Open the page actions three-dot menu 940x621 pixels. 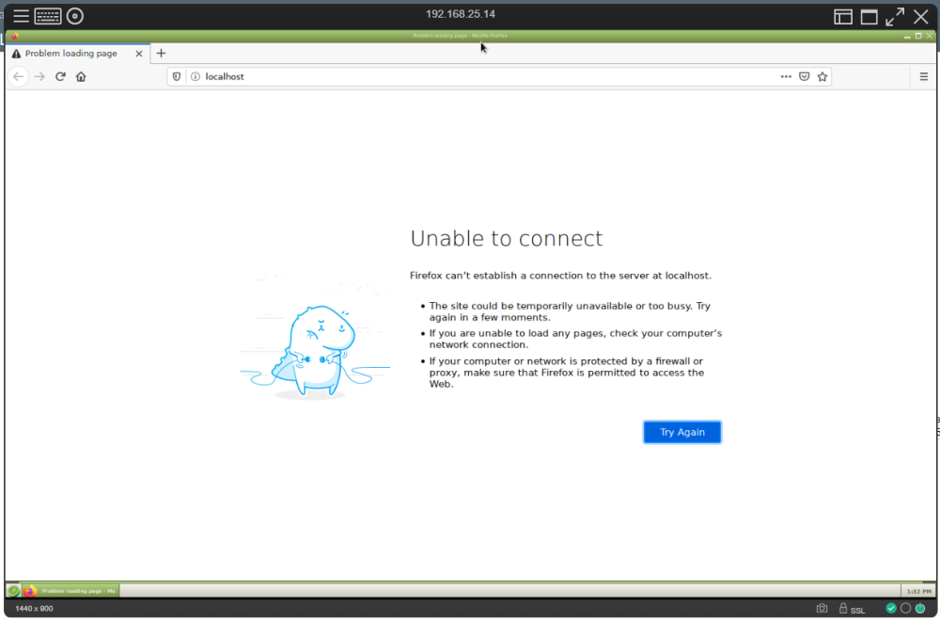pyautogui.click(x=786, y=77)
